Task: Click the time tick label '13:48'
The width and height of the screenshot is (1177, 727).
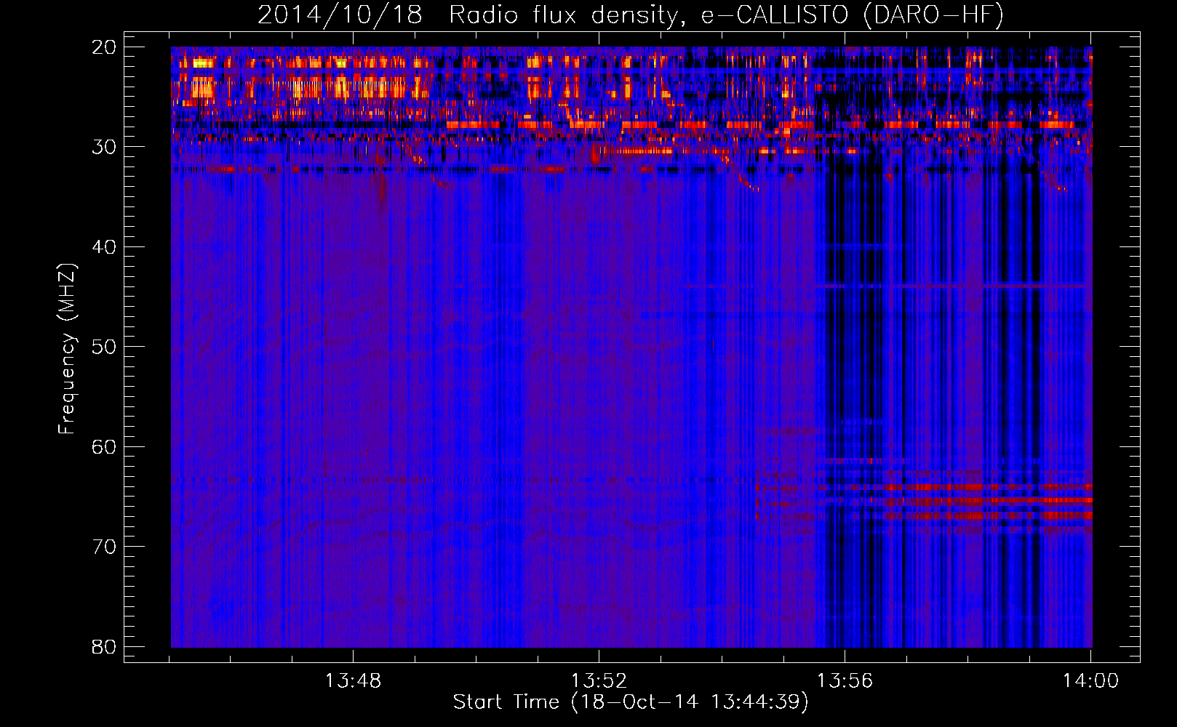Action: coord(353,681)
